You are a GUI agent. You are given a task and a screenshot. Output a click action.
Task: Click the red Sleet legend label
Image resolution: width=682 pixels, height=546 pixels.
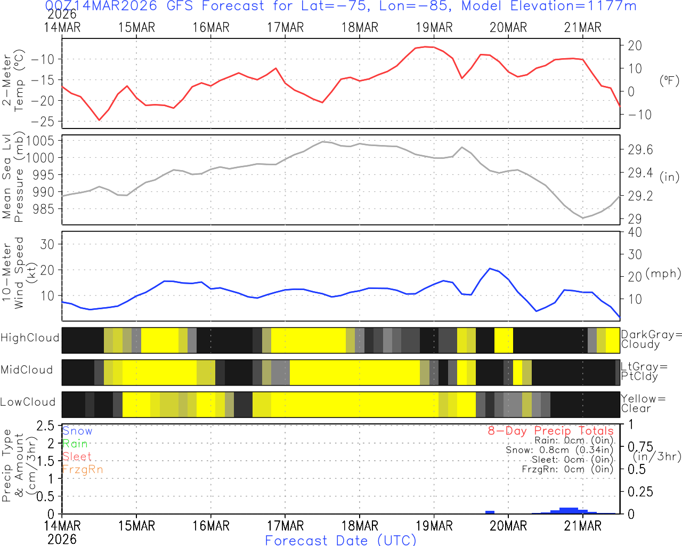(77, 456)
